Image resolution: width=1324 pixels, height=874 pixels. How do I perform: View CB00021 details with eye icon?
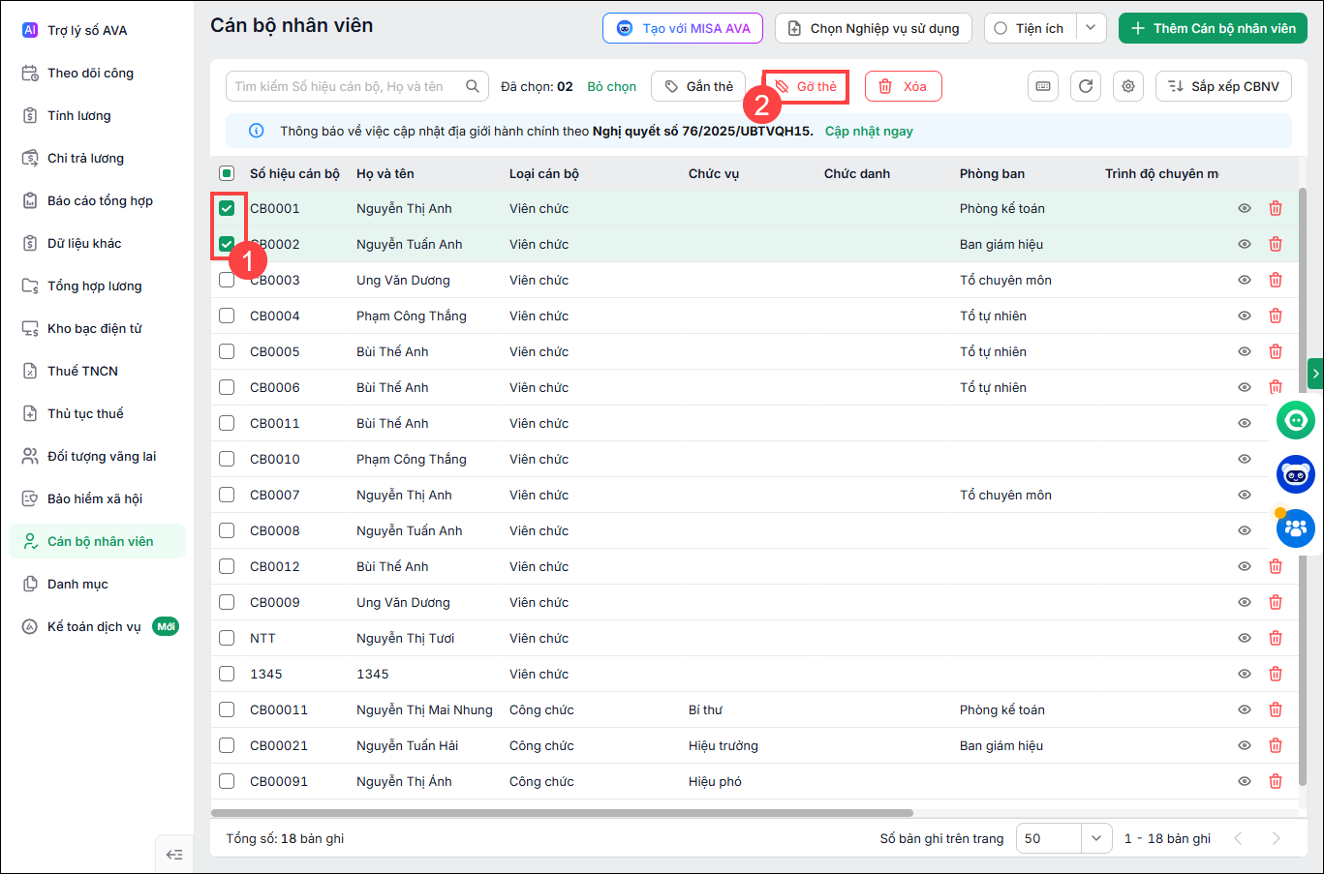1245,745
